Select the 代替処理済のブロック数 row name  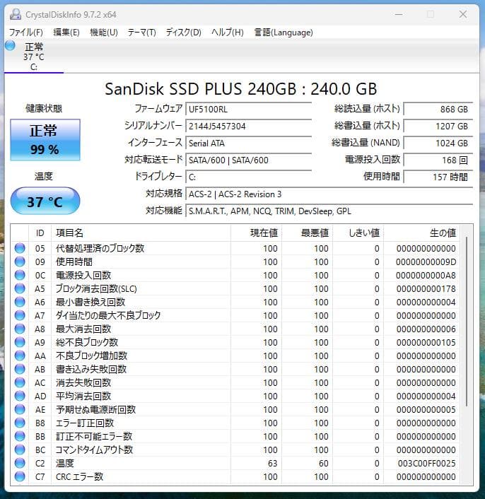coord(100,248)
